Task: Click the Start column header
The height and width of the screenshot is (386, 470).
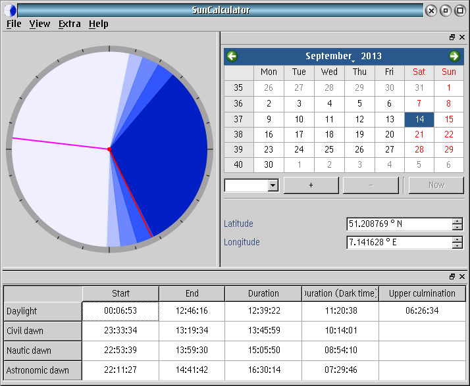Action: coord(120,293)
